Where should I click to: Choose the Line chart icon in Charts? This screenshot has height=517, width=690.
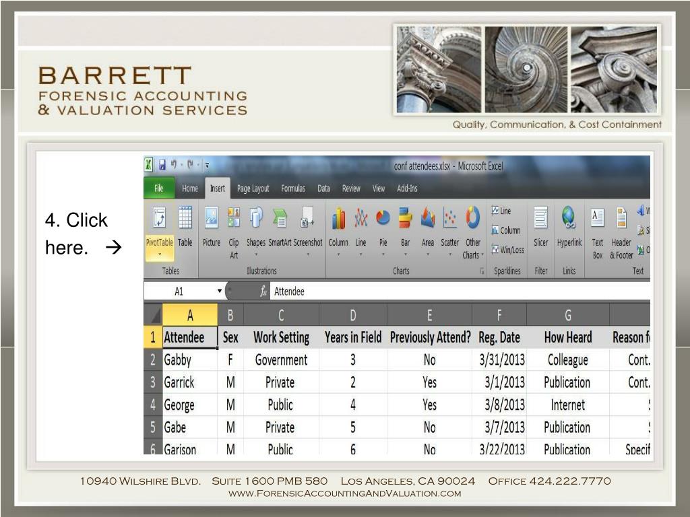coord(361,217)
